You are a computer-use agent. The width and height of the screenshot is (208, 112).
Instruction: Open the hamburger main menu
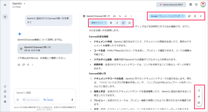coord(5,5)
